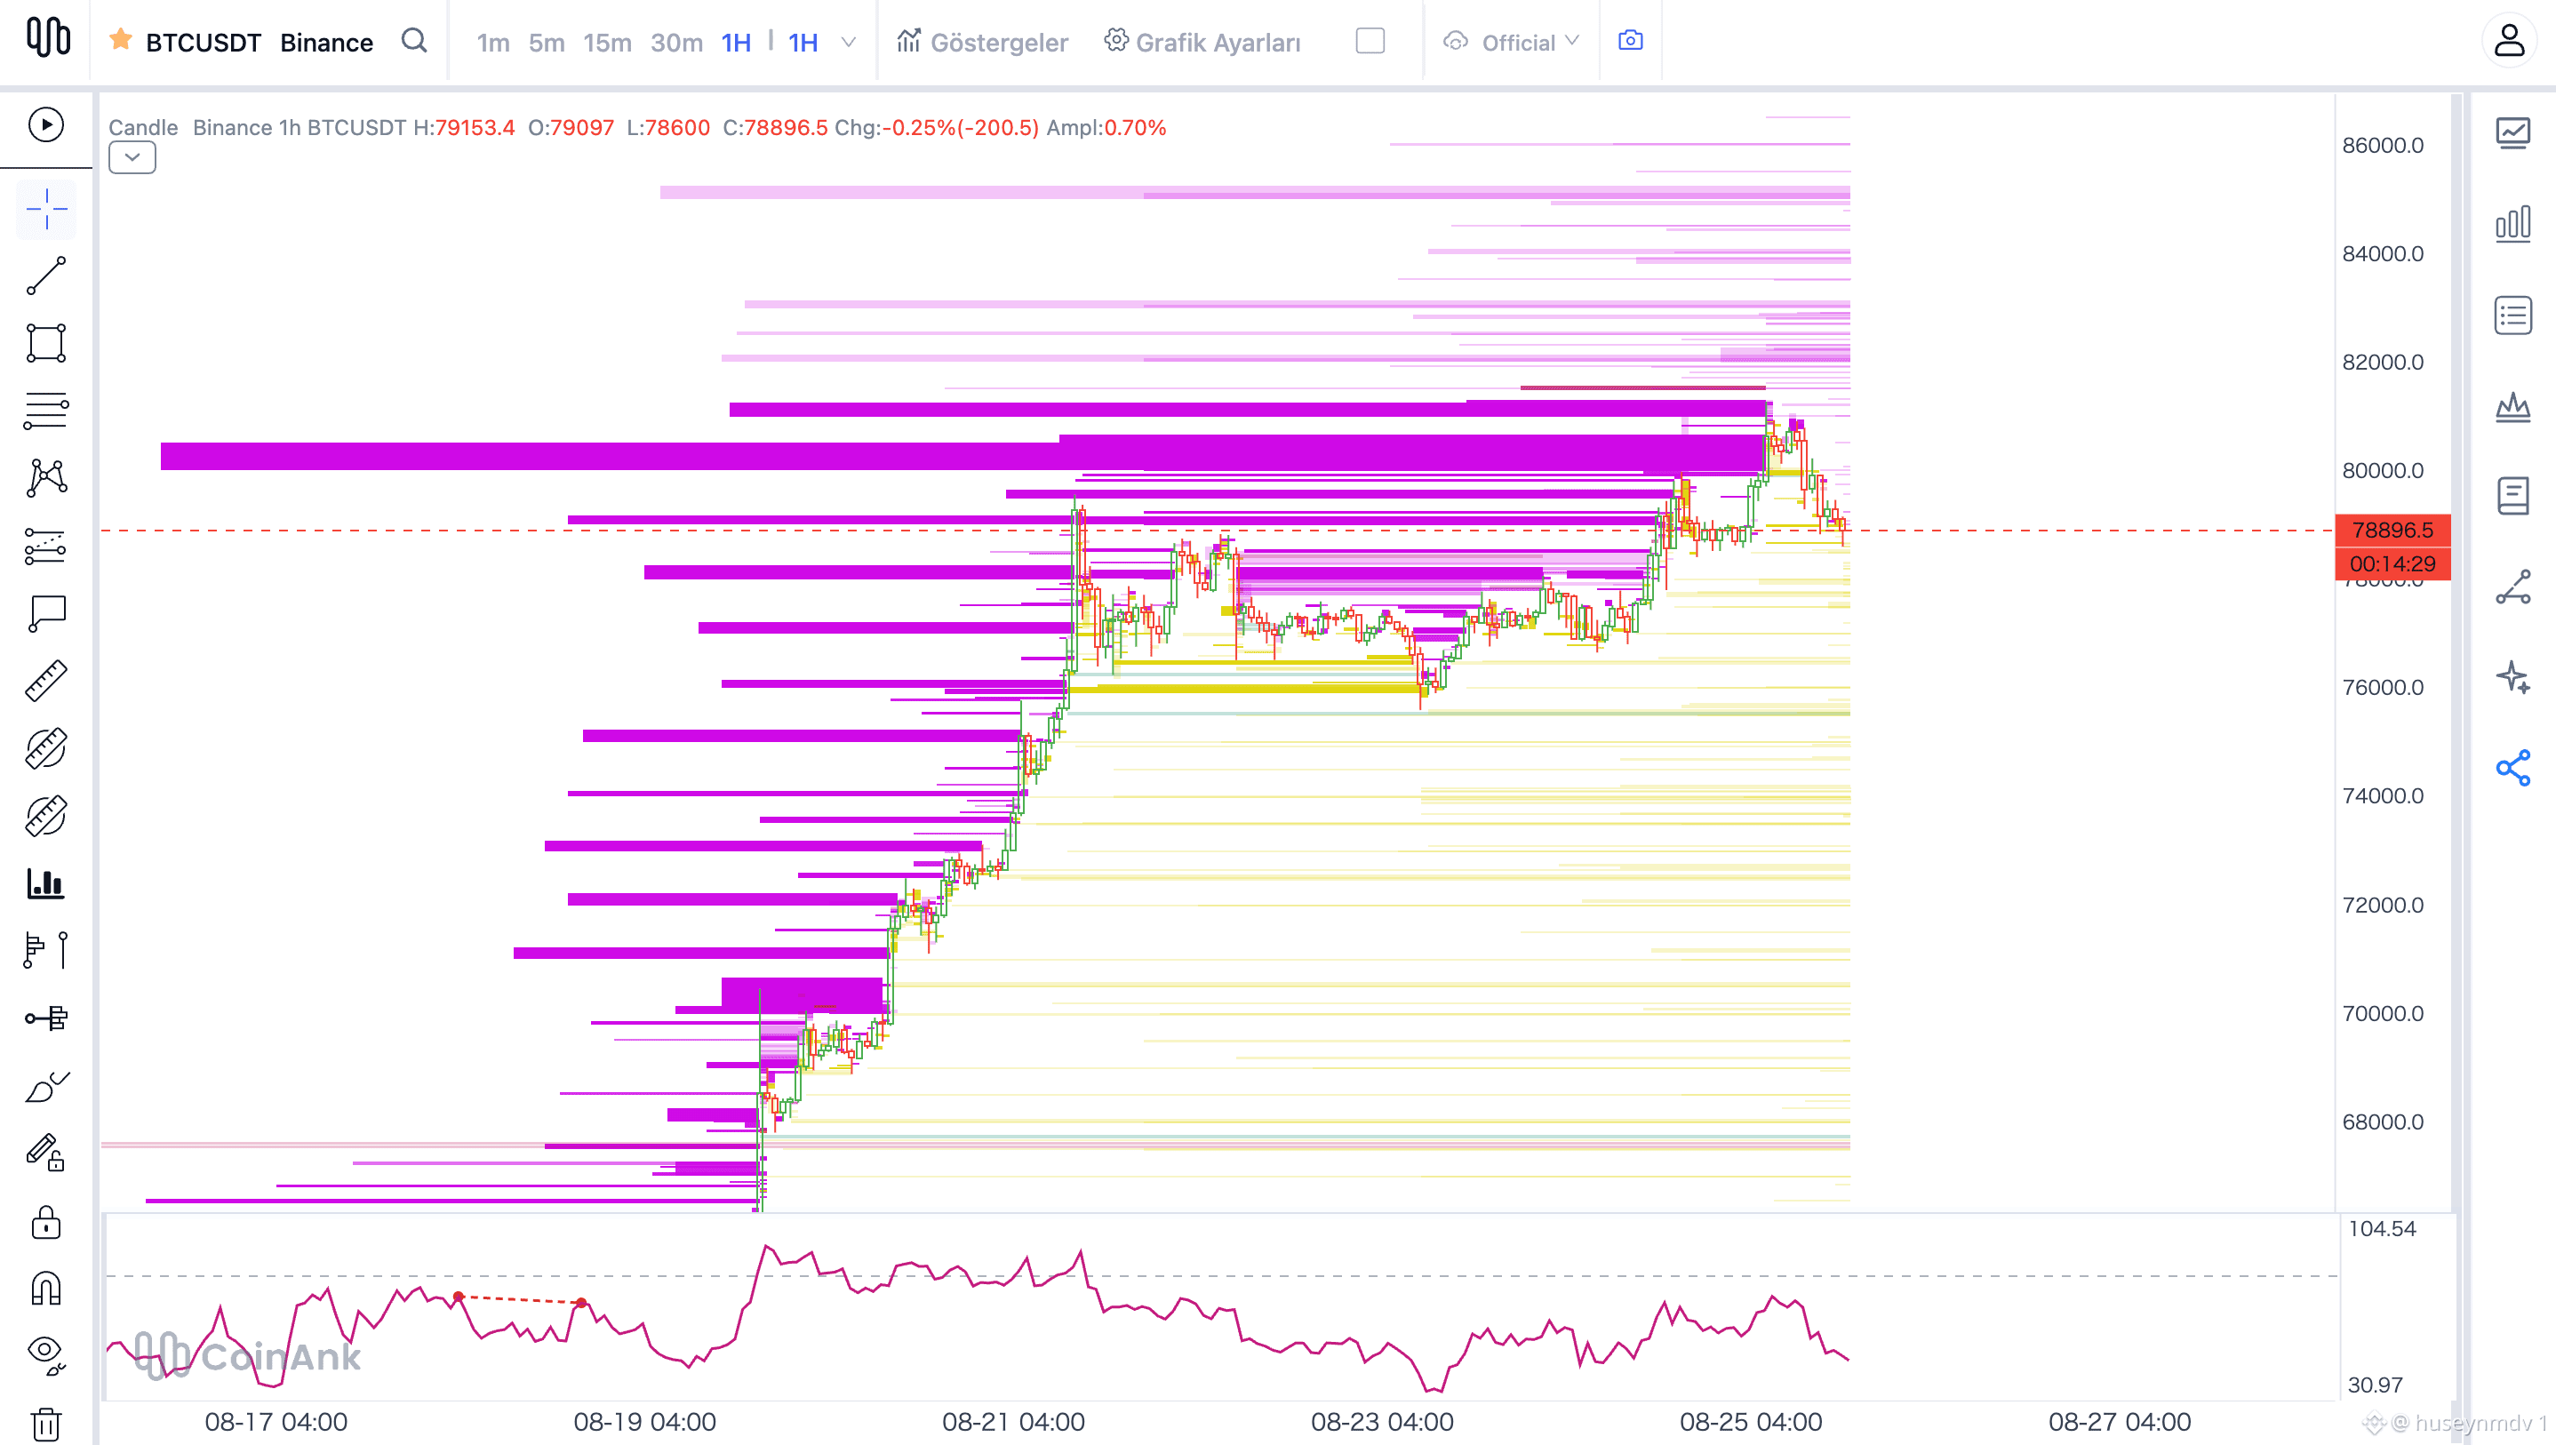
Task: Open the chart panel icon in right sidebar
Action: click(2512, 132)
